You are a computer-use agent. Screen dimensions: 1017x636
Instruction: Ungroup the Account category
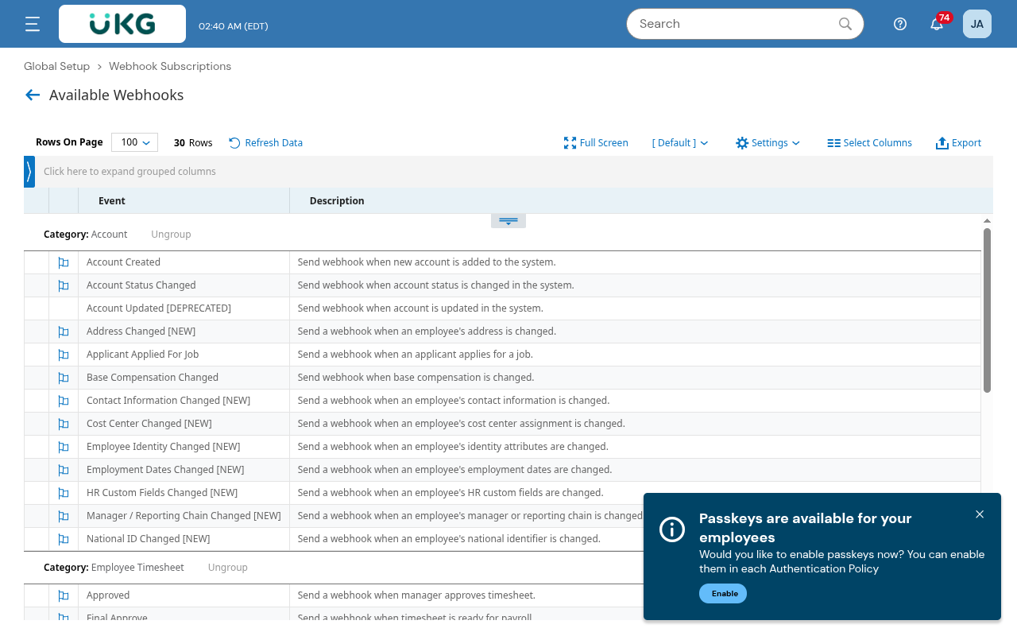click(171, 235)
